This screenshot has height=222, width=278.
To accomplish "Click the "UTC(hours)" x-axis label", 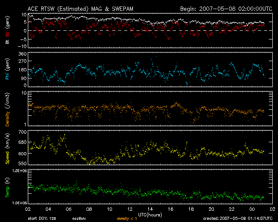I will click(150, 215).
